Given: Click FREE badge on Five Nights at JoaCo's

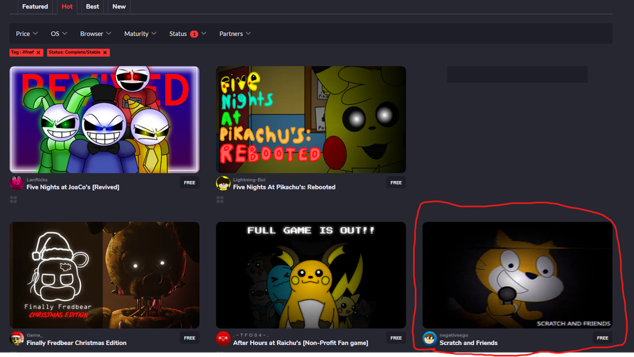Looking at the screenshot, I should [x=189, y=183].
